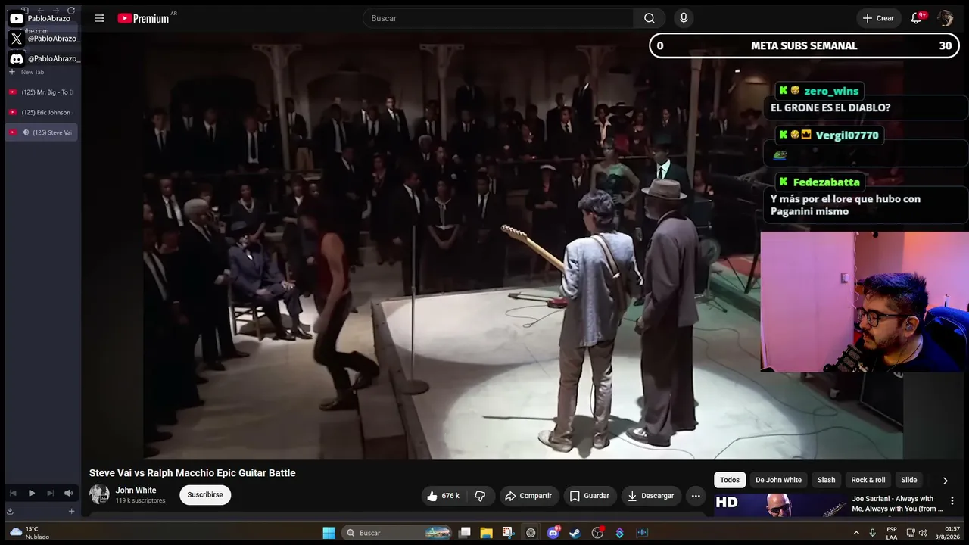Skip to previous track in sidebar media controls
Image resolution: width=969 pixels, height=545 pixels.
[13, 493]
